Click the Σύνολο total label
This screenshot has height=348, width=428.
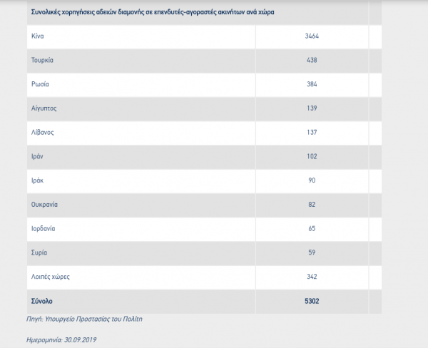[43, 301]
